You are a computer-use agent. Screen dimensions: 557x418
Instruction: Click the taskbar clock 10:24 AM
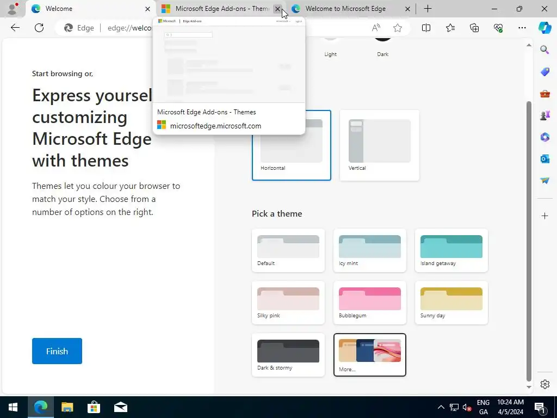tap(510, 402)
